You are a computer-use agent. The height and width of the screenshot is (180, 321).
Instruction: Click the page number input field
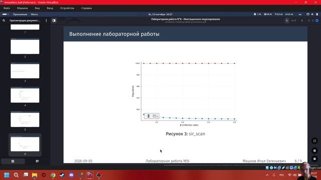[x=287, y=20]
